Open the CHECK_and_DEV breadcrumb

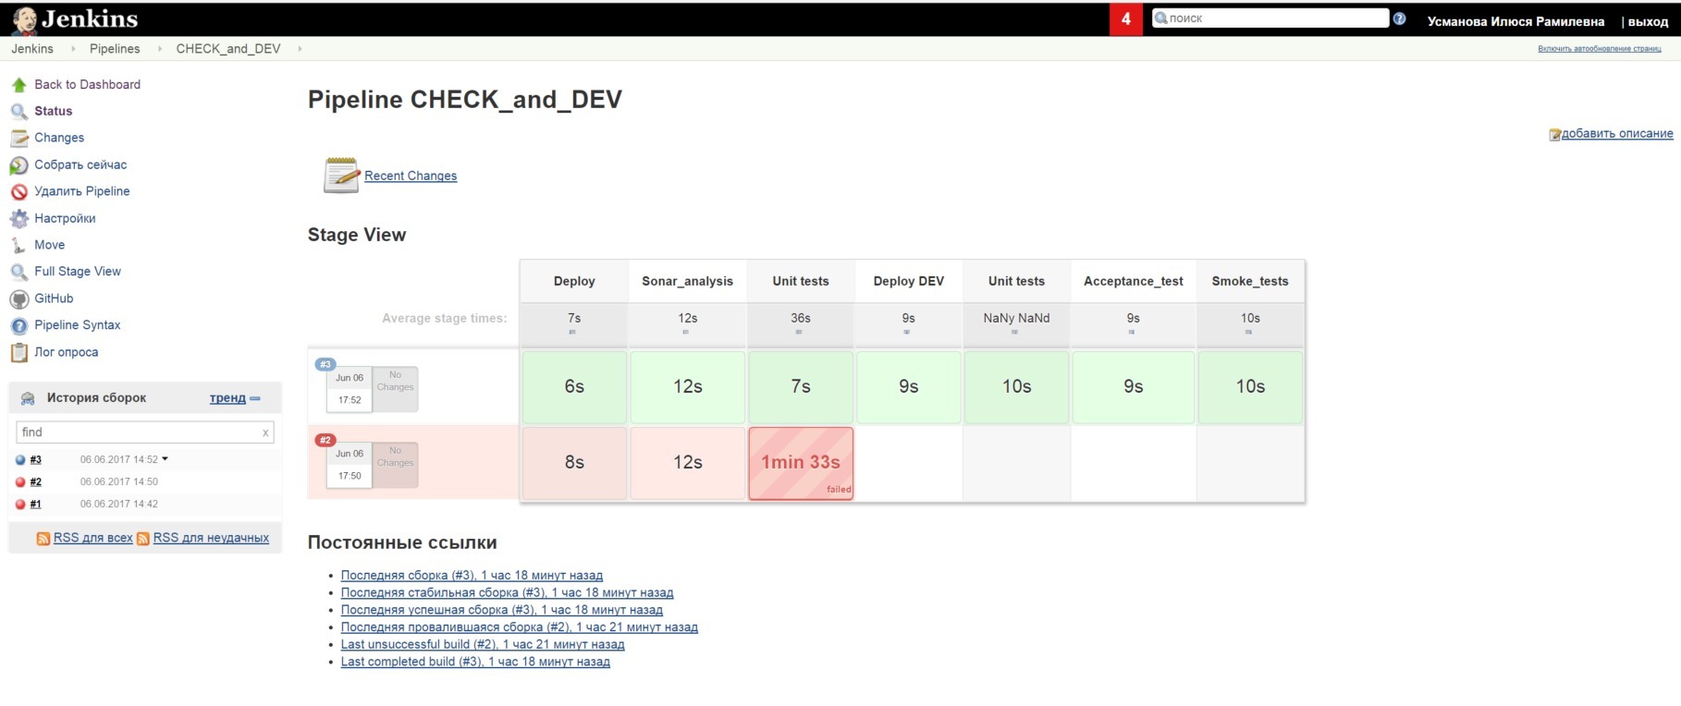228,49
